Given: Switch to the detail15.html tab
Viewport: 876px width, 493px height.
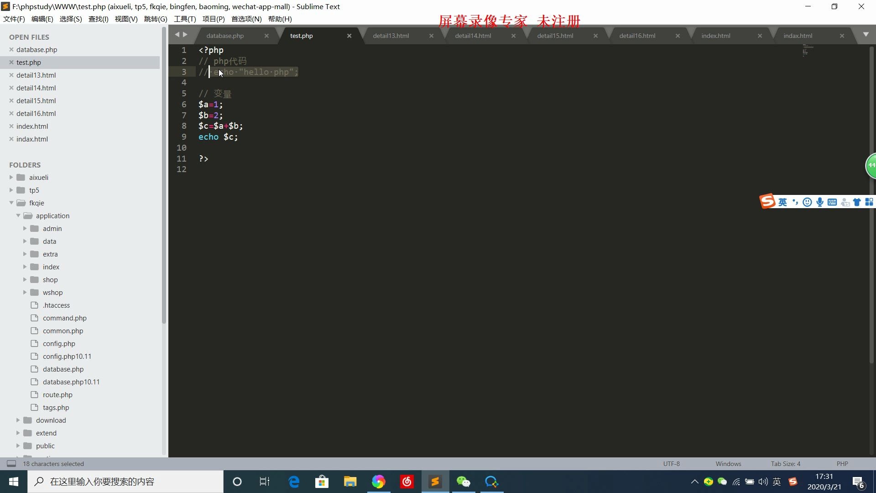Looking at the screenshot, I should (x=555, y=36).
